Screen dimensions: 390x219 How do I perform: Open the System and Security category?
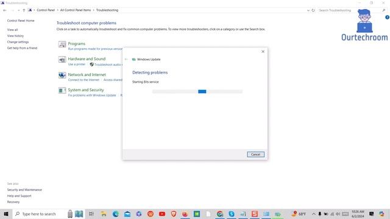tap(86, 90)
